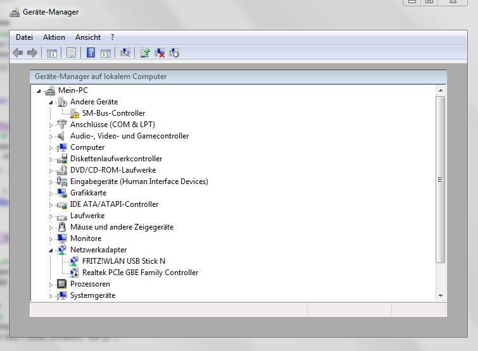
Task: Click the IDE ATA/ATAPI controller icon
Action: point(62,205)
